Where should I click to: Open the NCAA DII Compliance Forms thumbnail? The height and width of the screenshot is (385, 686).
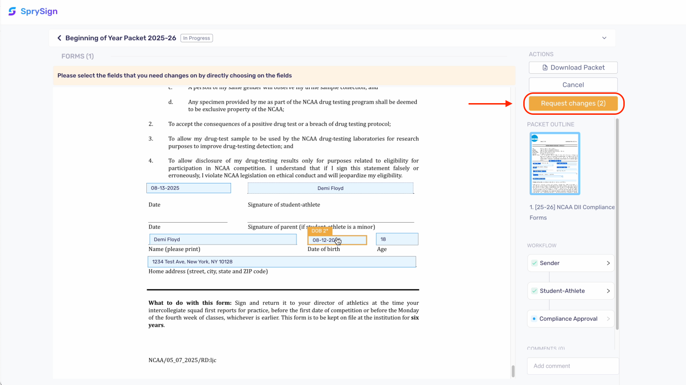pyautogui.click(x=555, y=163)
